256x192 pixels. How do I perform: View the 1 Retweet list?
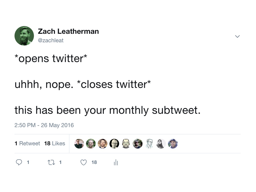click(27, 143)
